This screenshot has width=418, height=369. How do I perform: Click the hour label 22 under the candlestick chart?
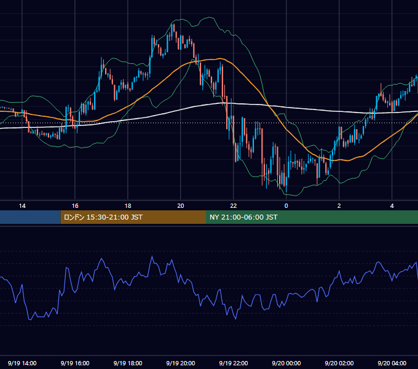pyautogui.click(x=233, y=206)
